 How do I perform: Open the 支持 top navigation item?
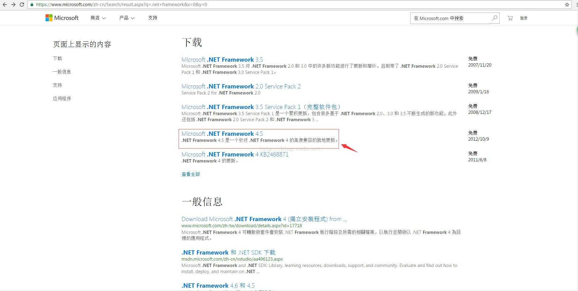click(153, 18)
